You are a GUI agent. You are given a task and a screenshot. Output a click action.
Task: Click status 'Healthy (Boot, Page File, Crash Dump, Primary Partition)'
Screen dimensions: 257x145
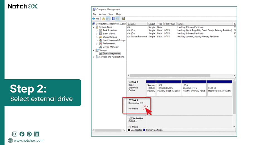pyautogui.click(x=205, y=30)
